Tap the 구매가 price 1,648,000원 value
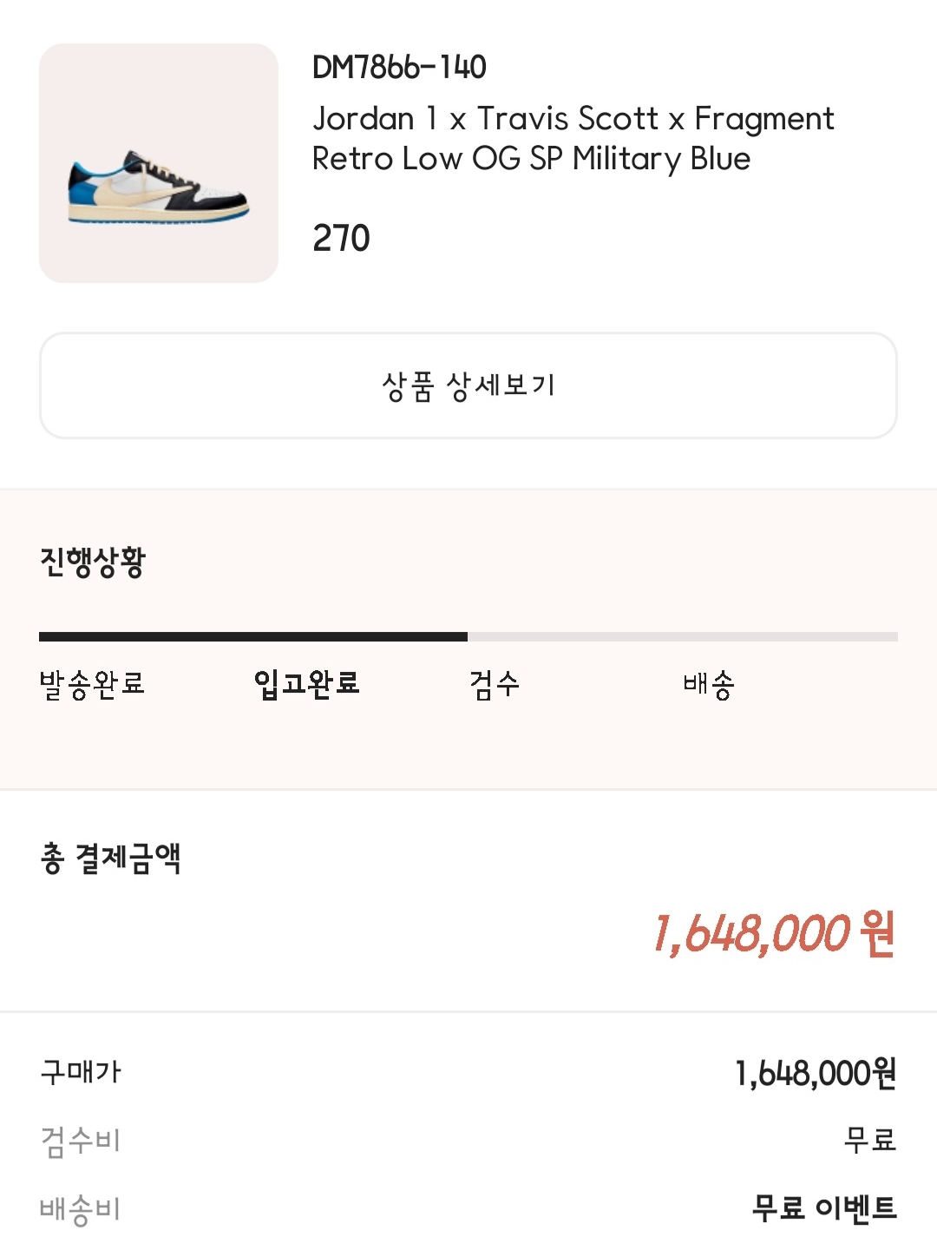Image resolution: width=937 pixels, height=1250 pixels. click(x=816, y=1074)
